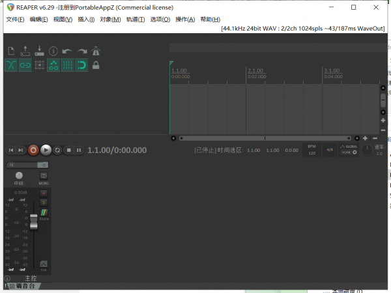Toggle grid lines visibility button
391x293 pixels.
pos(68,65)
